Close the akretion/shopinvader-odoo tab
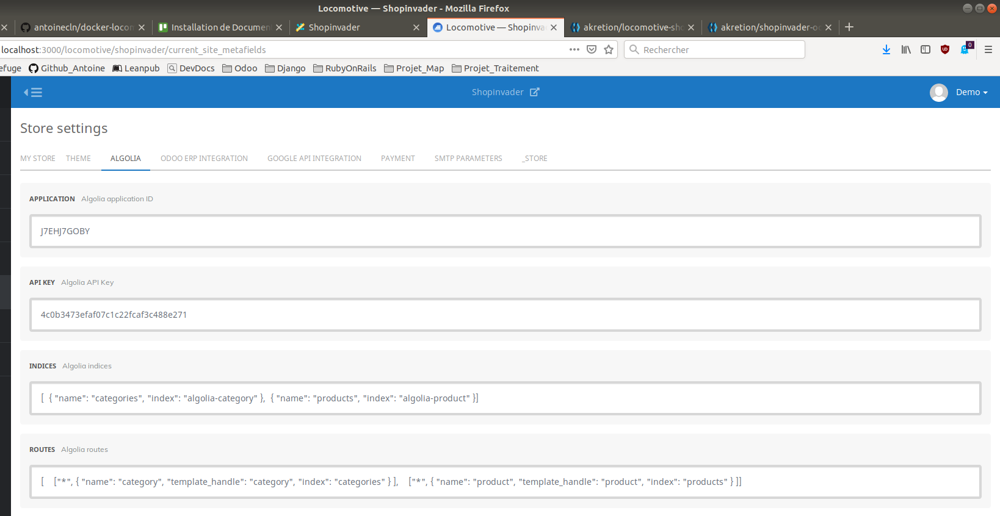Image resolution: width=1000 pixels, height=516 pixels. coord(828,27)
